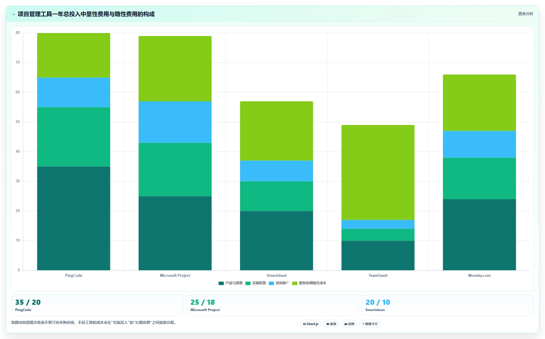
Task: Click PingCode's green 实施配置 bar segment
Action: tap(74, 137)
